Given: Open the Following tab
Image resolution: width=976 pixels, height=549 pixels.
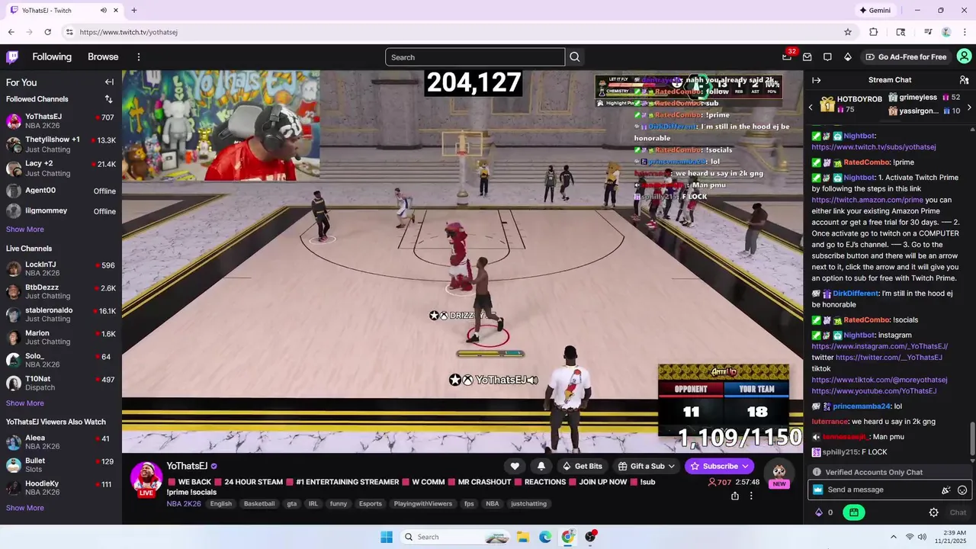Looking at the screenshot, I should [x=52, y=57].
